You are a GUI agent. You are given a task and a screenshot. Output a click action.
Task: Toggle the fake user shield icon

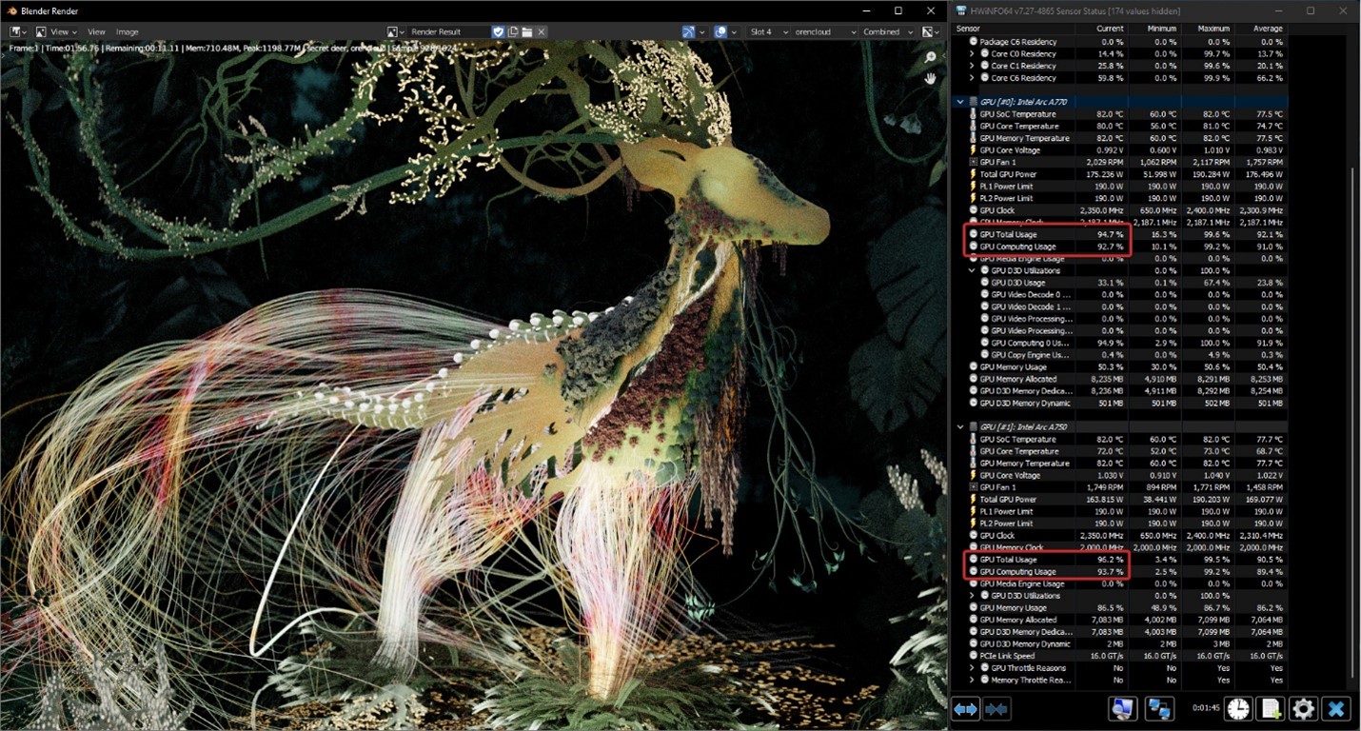pyautogui.click(x=498, y=31)
